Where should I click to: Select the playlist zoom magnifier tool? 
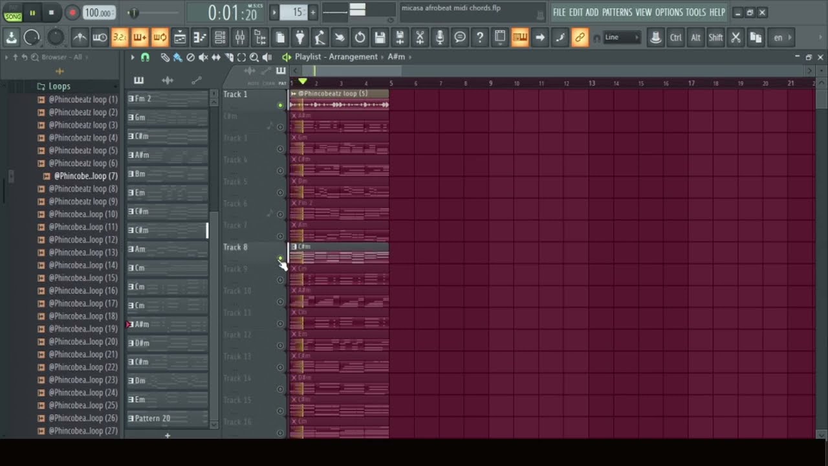point(254,57)
